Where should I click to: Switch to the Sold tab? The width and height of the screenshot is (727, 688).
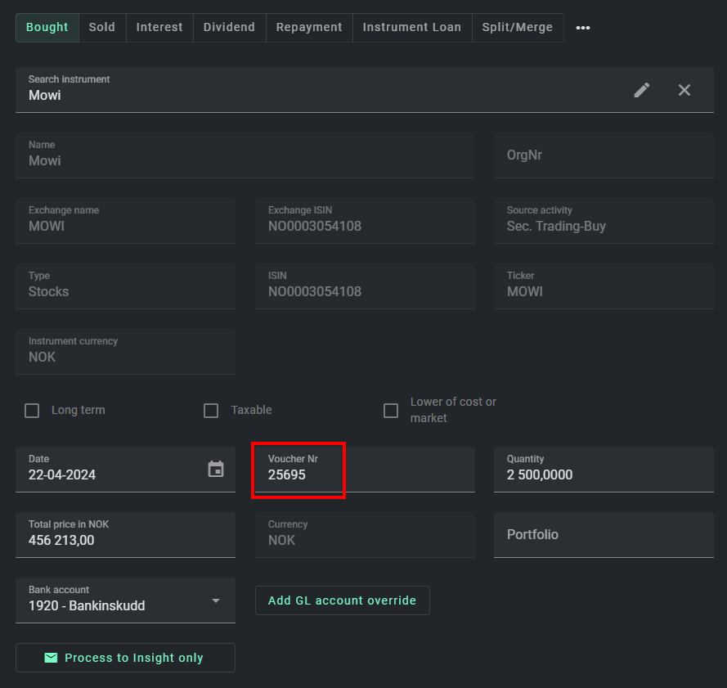click(102, 28)
